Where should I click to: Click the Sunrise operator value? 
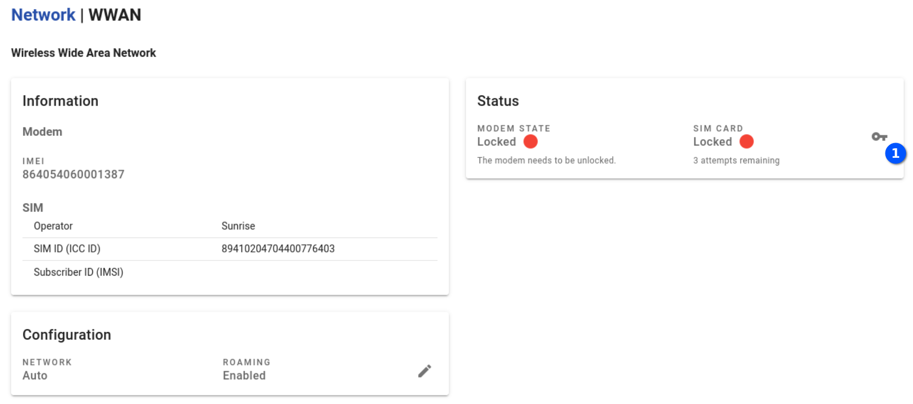click(x=238, y=226)
